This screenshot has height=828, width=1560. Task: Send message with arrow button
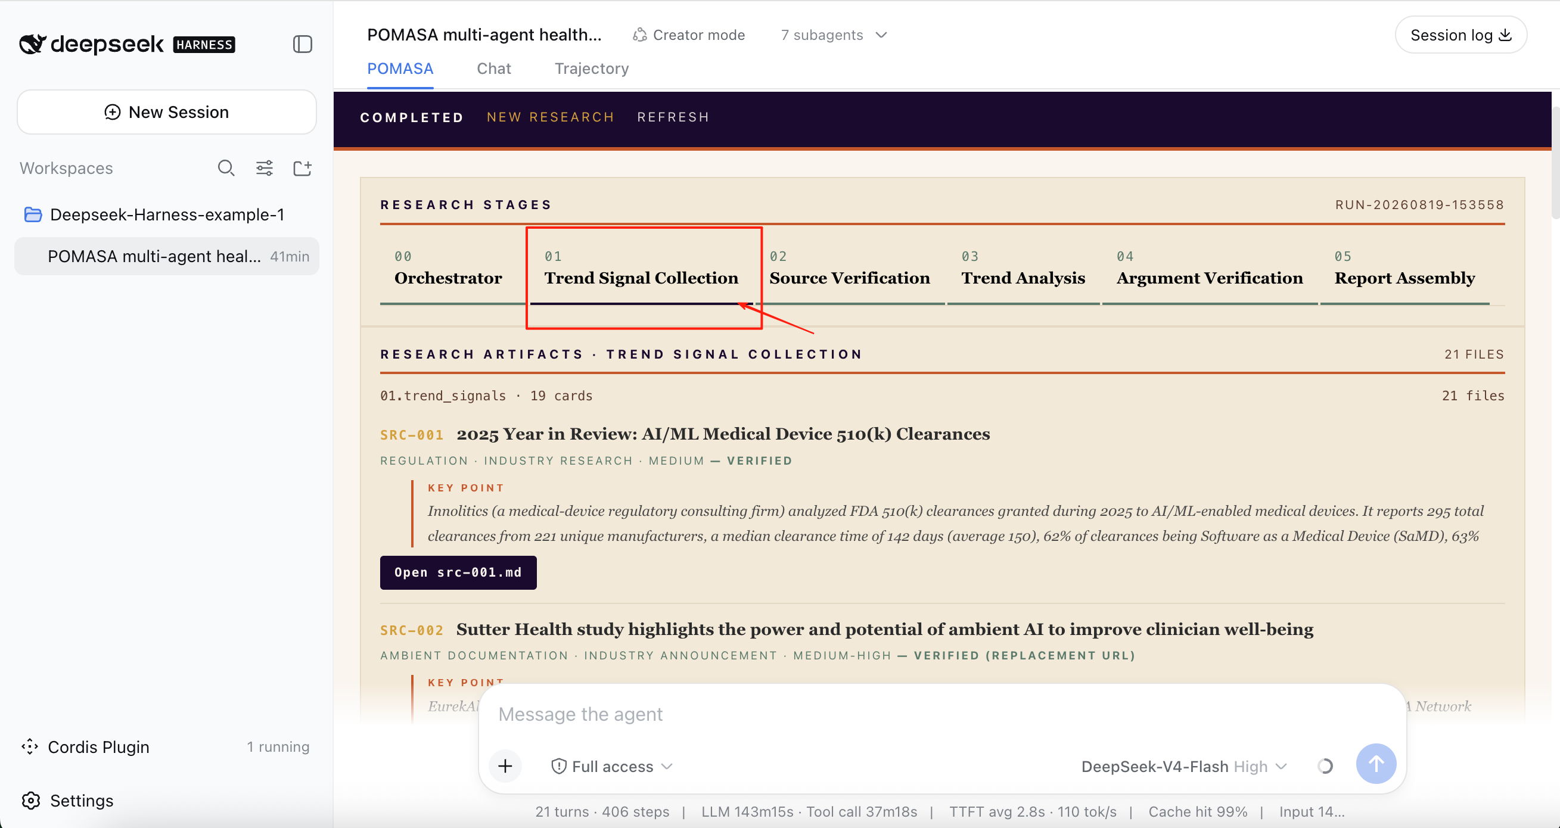[x=1376, y=764]
